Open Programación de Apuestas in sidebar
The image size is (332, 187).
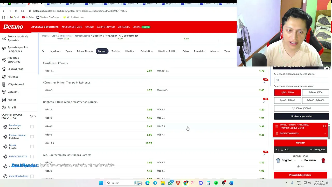pyautogui.click(x=18, y=38)
